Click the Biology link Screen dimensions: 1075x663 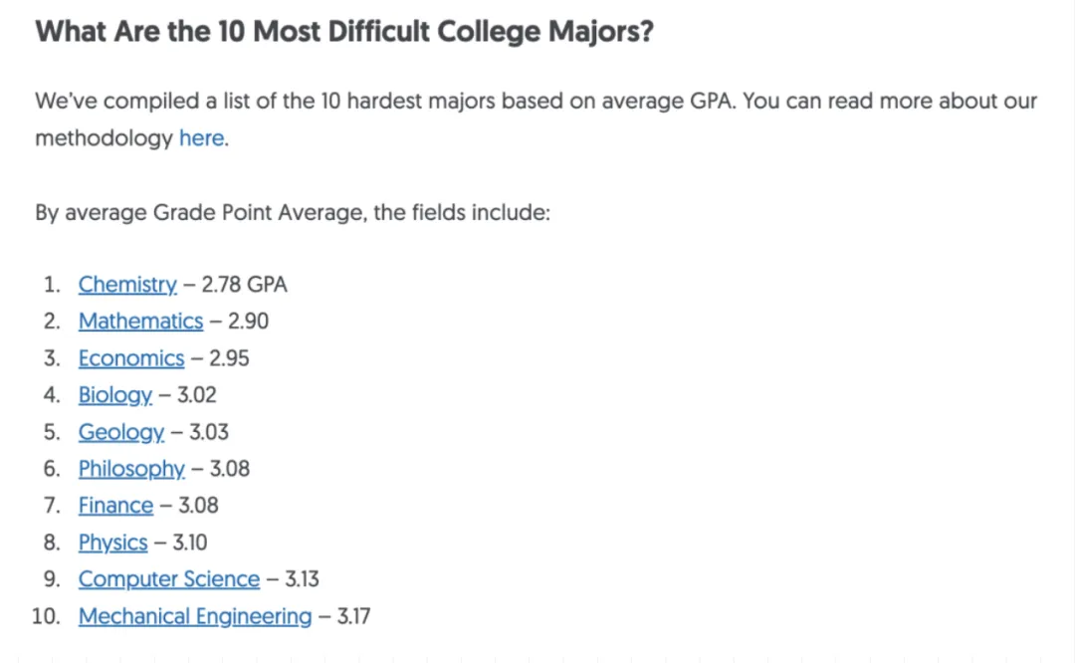pyautogui.click(x=115, y=395)
